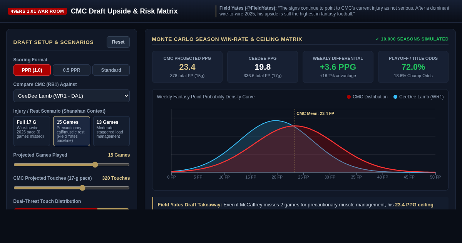
Task: Click the '336.6 total FP (17g)' text
Action: (x=263, y=76)
